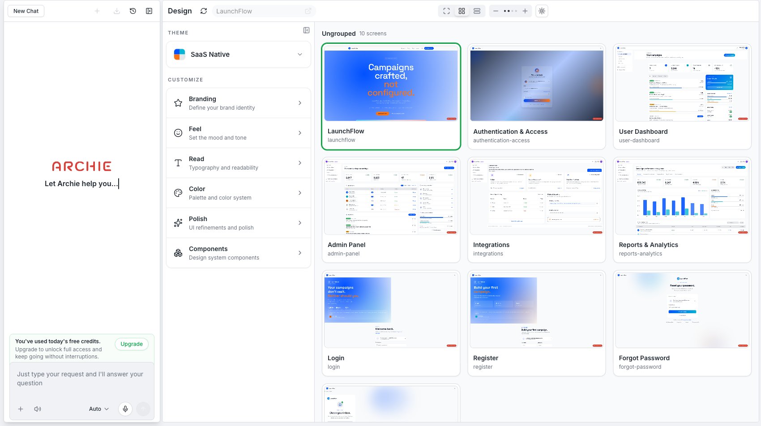Screen dimensions: 761x426
Task: Click the Design heading
Action: tap(180, 11)
